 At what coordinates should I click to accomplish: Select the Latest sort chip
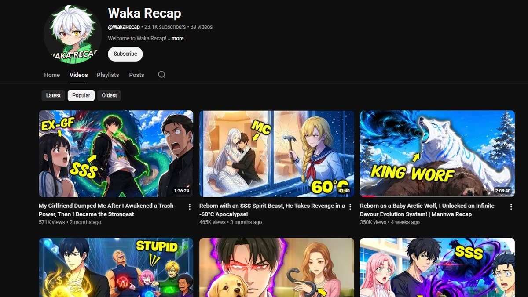pos(53,95)
